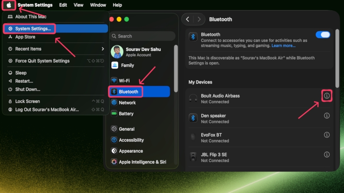344x193 pixels.
Task: Show info for Boult Audio Airbass
Action: pyautogui.click(x=327, y=96)
